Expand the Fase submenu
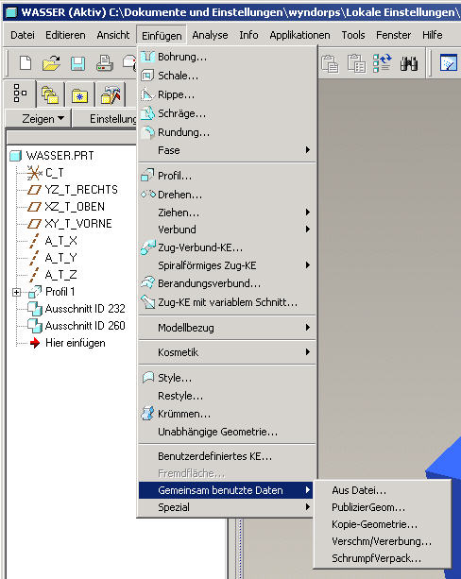 (227, 150)
